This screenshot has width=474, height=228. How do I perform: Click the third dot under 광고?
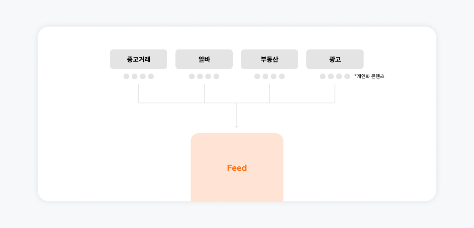339,76
